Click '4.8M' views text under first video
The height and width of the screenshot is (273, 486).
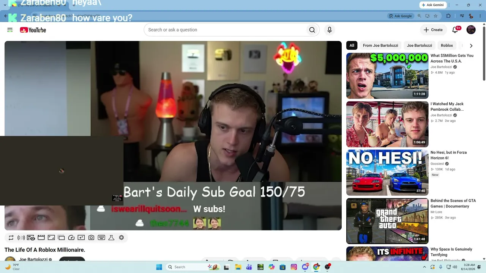[439, 72]
